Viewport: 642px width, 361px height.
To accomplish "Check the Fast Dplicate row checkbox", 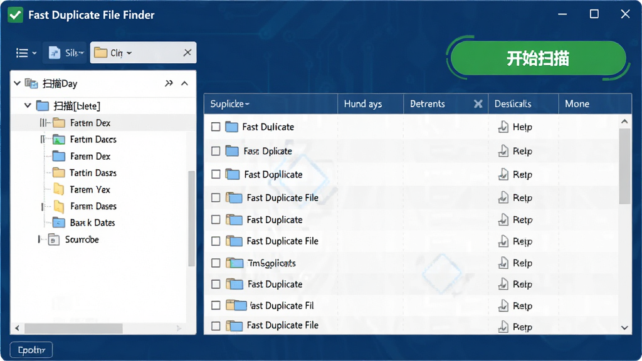I will (216, 151).
